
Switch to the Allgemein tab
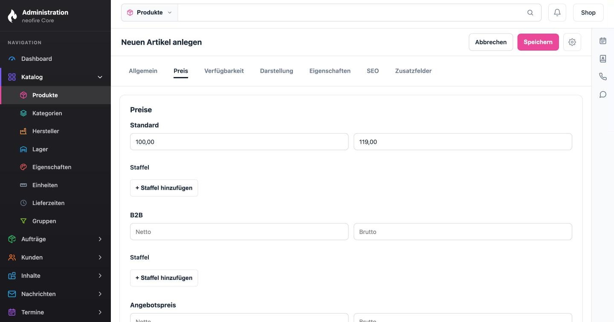click(x=143, y=71)
